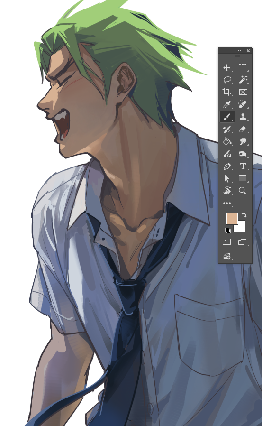262x426 pixels.
Task: Change the screen mode
Action: point(242,241)
